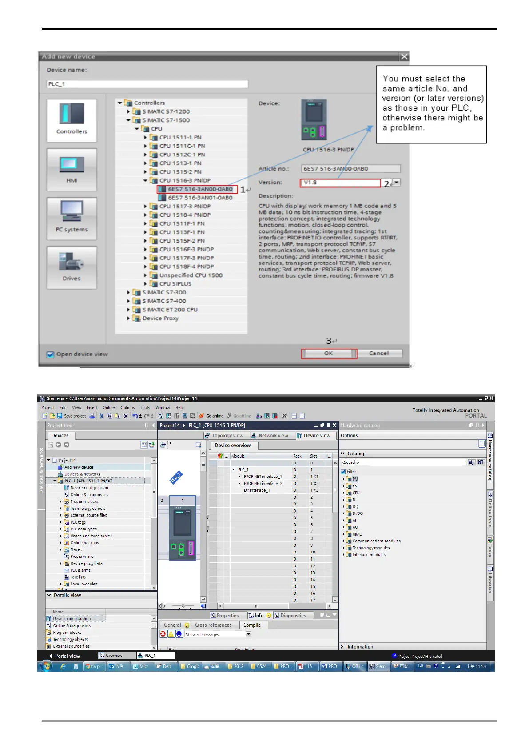
Task: Expand Program blocks in project tree
Action: click(61, 501)
